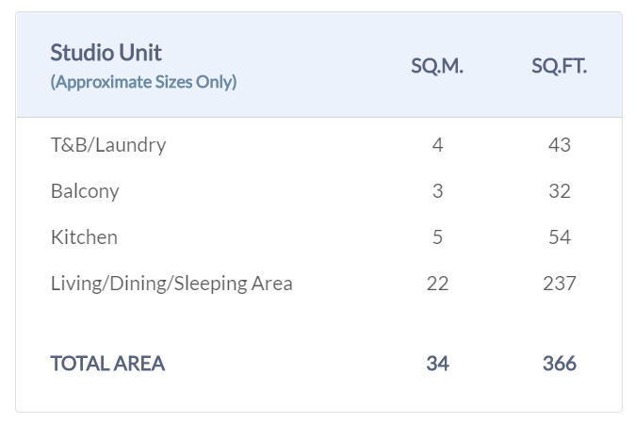Select the Kitchen row label
635x423 pixels.
pyautogui.click(x=84, y=237)
